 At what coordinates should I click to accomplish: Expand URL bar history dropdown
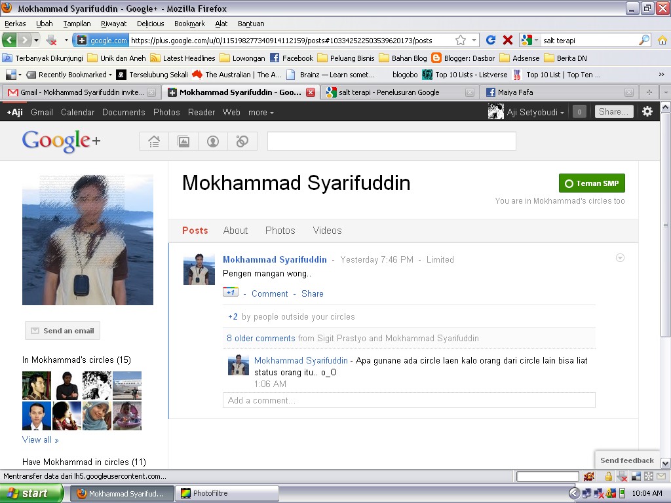pos(474,40)
